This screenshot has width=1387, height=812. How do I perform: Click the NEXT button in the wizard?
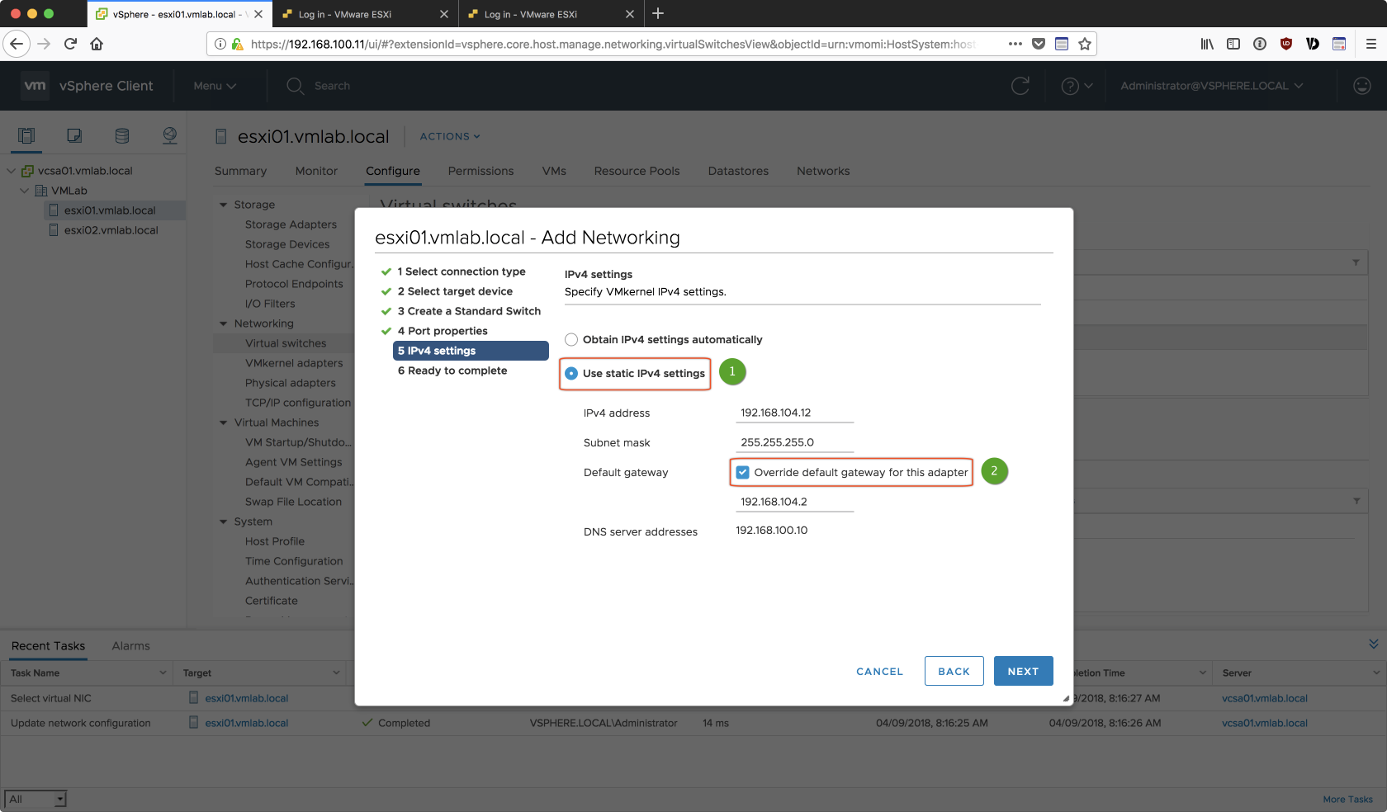[1023, 671]
